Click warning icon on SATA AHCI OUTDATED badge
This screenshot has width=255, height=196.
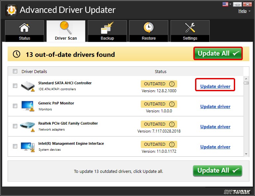pos(172,84)
